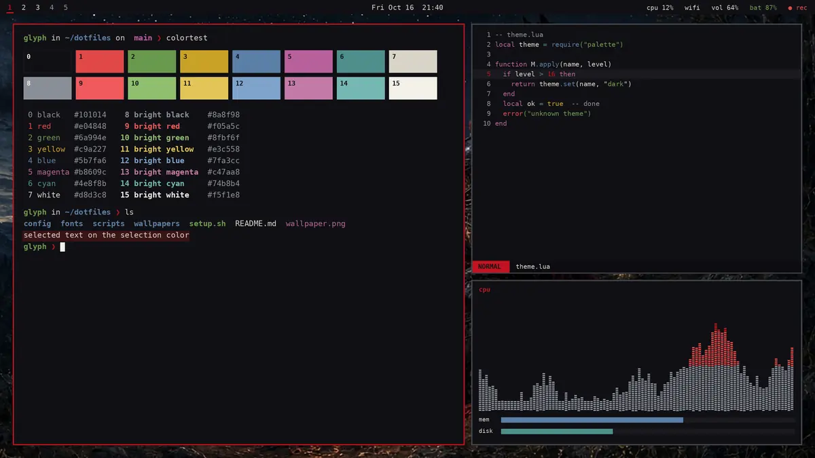Select color swatch 5 magenta
815x458 pixels.
pos(309,62)
